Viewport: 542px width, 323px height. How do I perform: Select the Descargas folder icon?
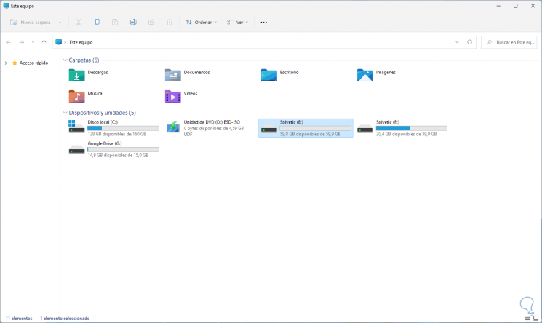pyautogui.click(x=76, y=75)
